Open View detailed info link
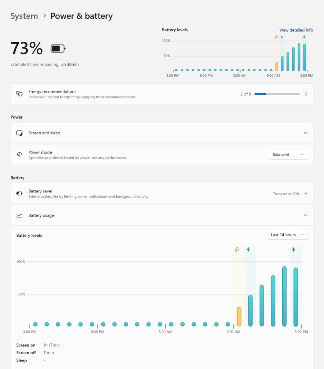 pyautogui.click(x=296, y=30)
